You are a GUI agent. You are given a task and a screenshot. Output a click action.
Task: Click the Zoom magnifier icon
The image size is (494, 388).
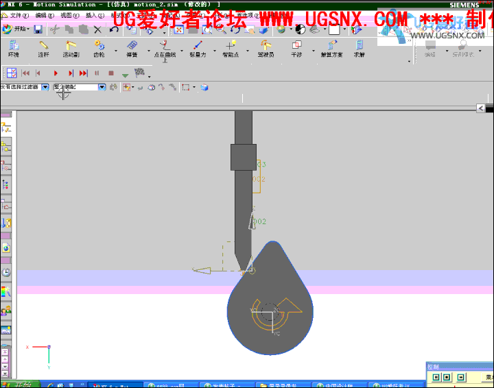click(x=221, y=30)
